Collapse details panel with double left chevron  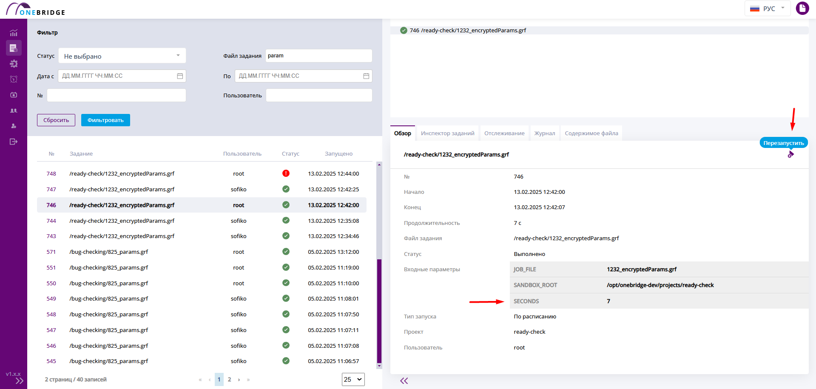(x=404, y=381)
